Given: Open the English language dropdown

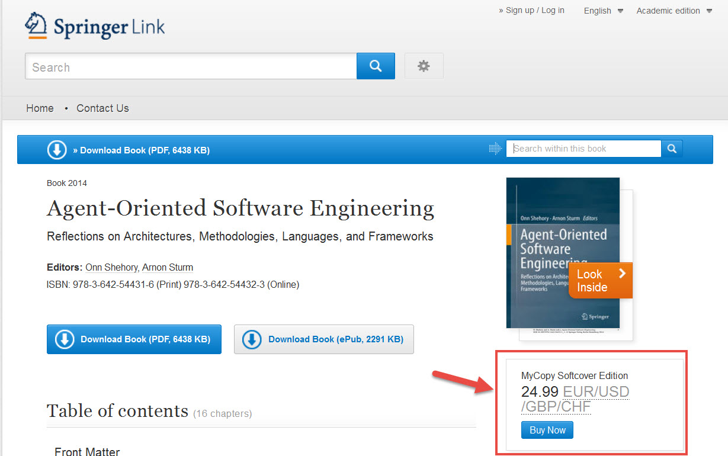Looking at the screenshot, I should [x=604, y=11].
